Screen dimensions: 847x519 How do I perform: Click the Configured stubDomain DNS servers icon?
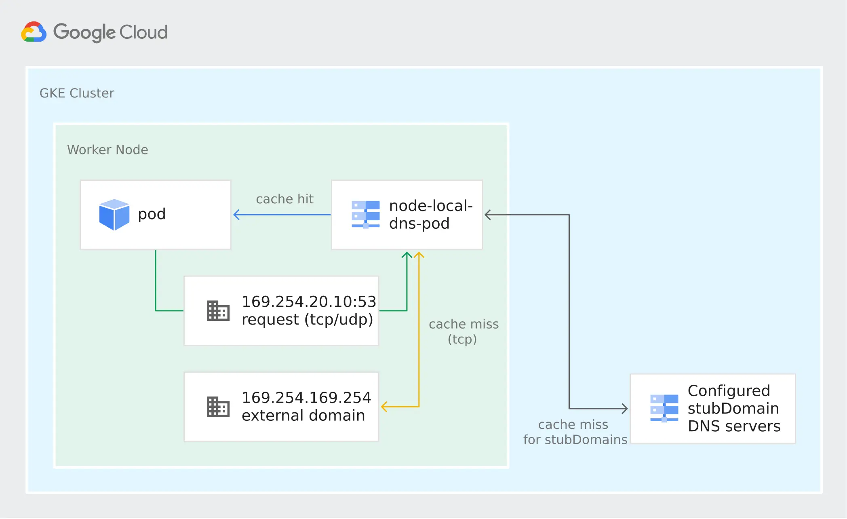click(665, 408)
